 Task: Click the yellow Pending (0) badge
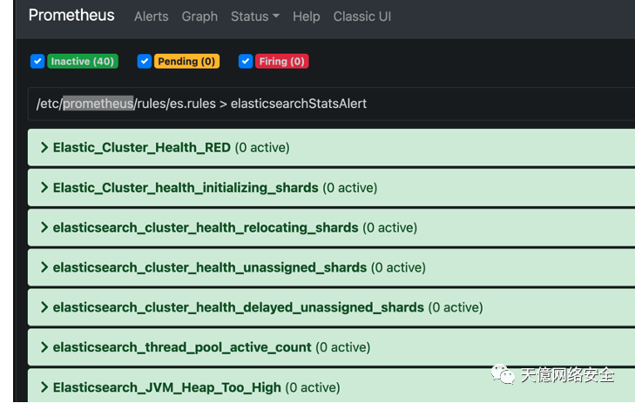(x=186, y=61)
